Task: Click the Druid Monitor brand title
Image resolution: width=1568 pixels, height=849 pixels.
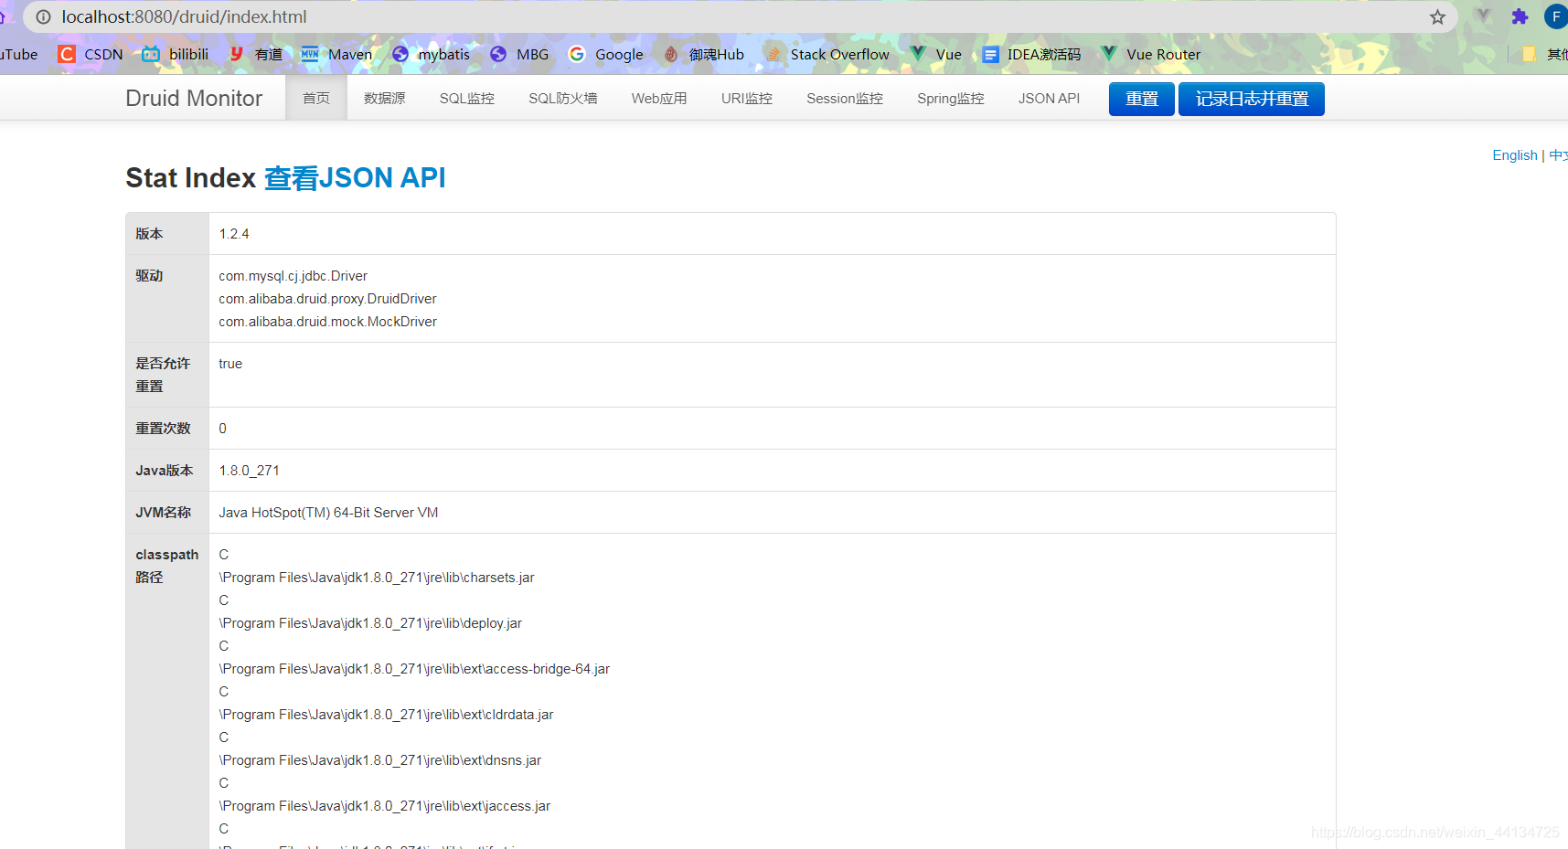Action: pyautogui.click(x=194, y=98)
